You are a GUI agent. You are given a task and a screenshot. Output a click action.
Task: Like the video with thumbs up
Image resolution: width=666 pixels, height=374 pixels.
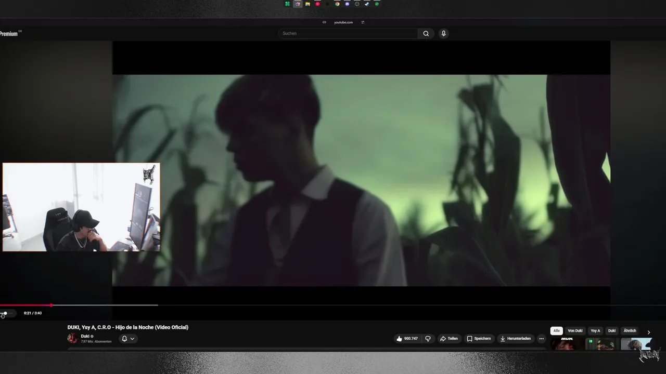(x=407, y=339)
